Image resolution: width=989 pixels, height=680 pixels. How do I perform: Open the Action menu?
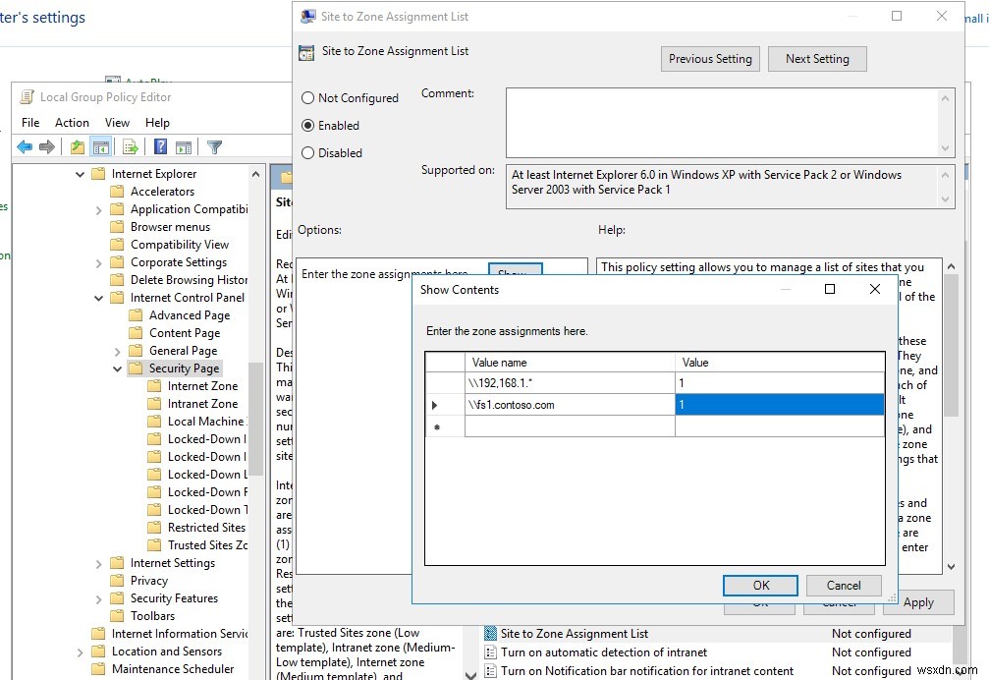point(72,122)
